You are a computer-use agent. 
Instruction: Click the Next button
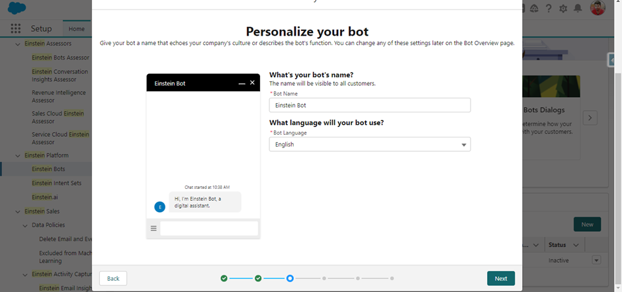click(x=501, y=279)
